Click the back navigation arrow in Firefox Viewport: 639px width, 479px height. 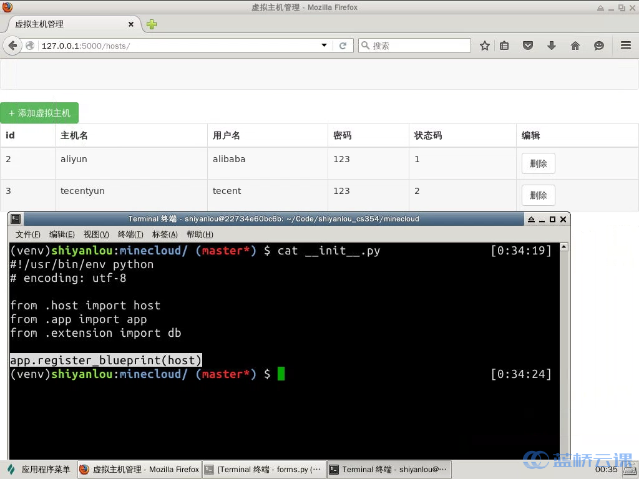[12, 45]
